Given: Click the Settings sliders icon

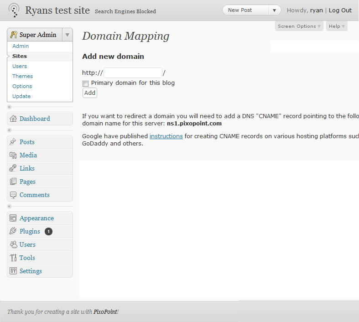Looking at the screenshot, I should [x=13, y=271].
